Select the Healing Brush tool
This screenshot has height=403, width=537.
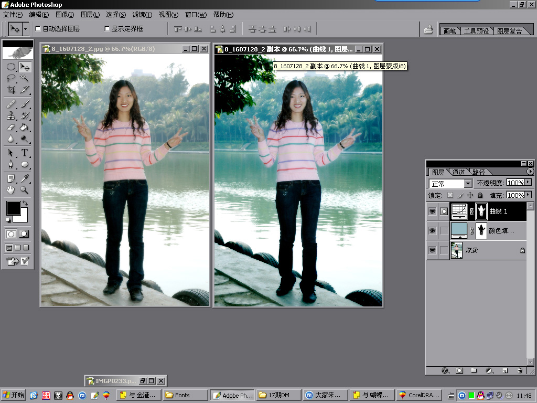[11, 104]
